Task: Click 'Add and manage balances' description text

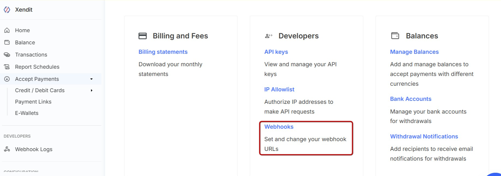Action: point(432,74)
